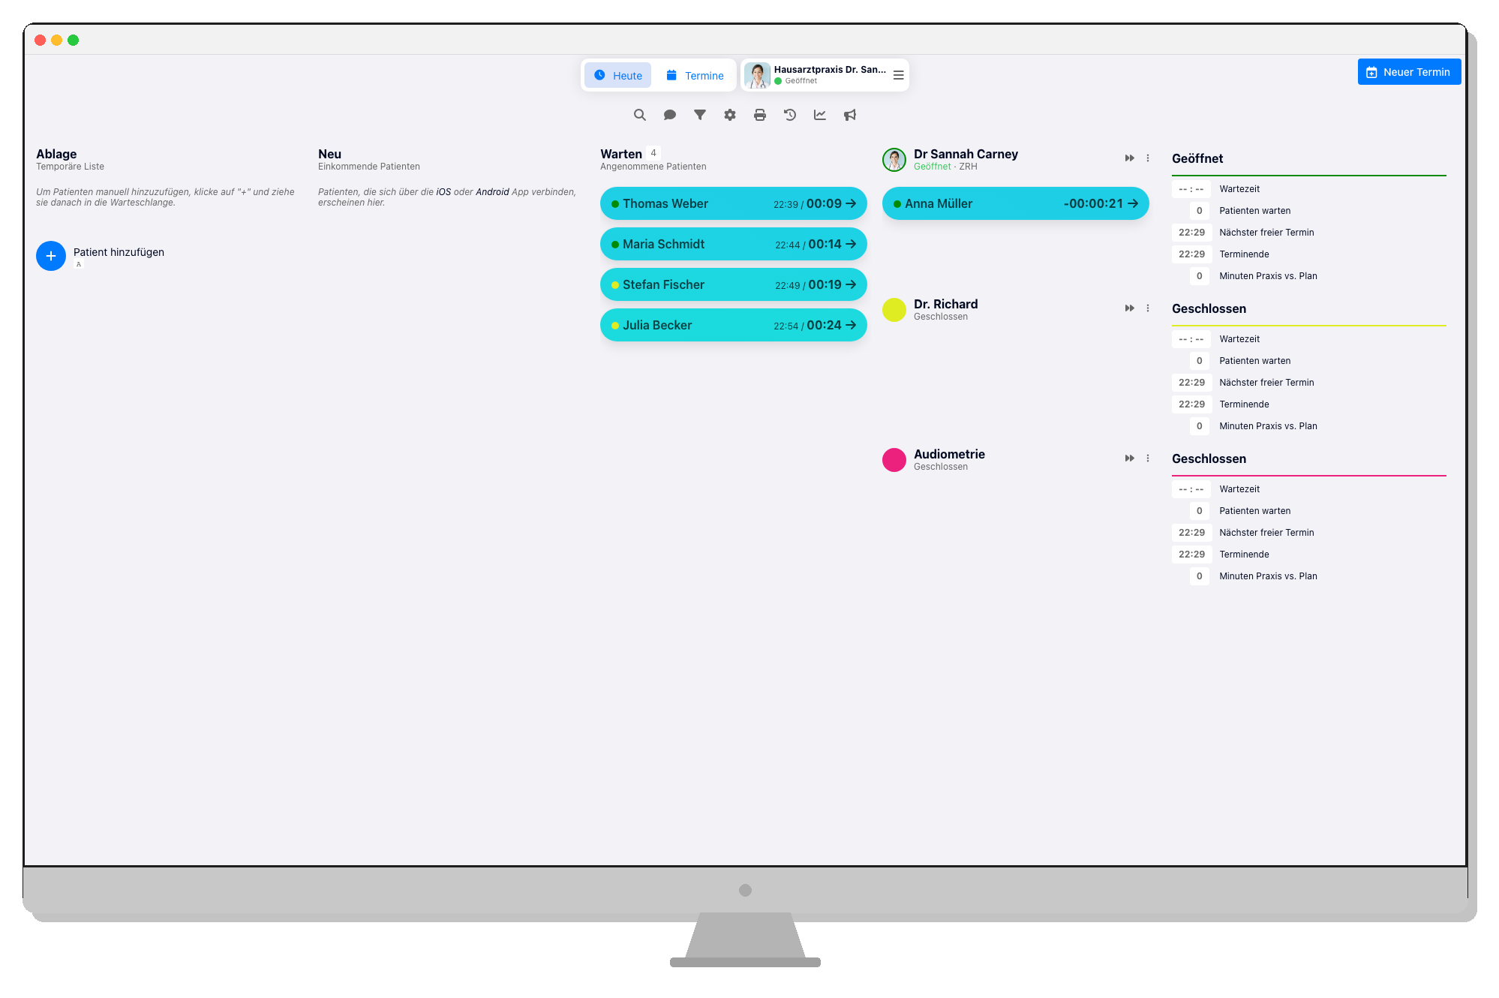Image resolution: width=1499 pixels, height=998 pixels.
Task: Open the statistics chart icon
Action: 819,115
